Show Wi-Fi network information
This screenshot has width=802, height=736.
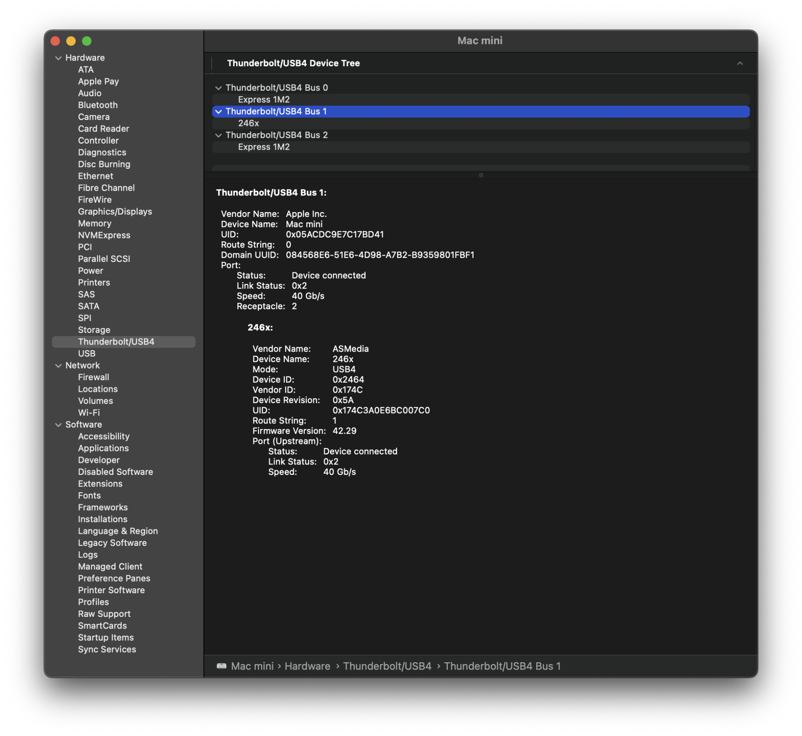[x=89, y=413]
